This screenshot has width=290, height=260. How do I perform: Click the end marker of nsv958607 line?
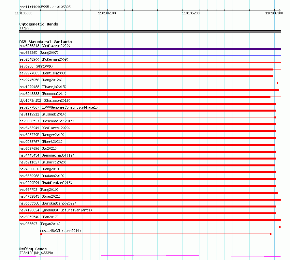pos(280,227)
